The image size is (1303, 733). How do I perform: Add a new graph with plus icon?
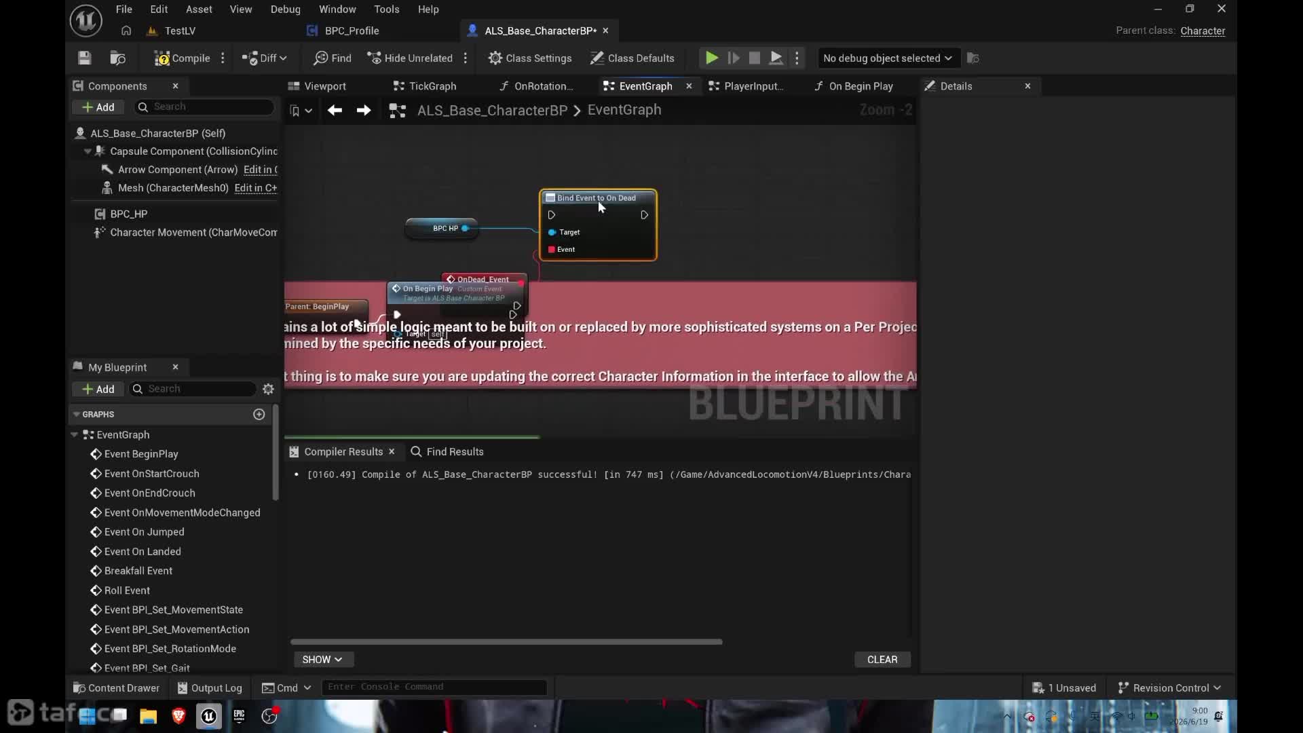(259, 415)
